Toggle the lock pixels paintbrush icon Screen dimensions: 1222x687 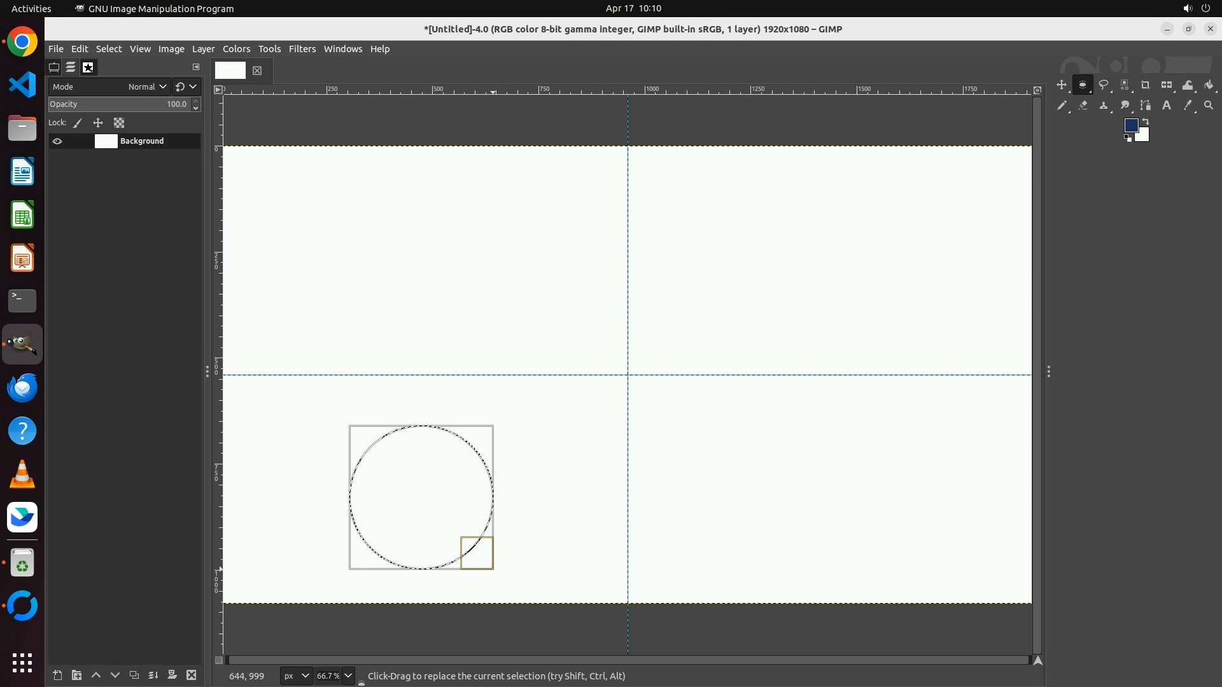[x=78, y=123]
